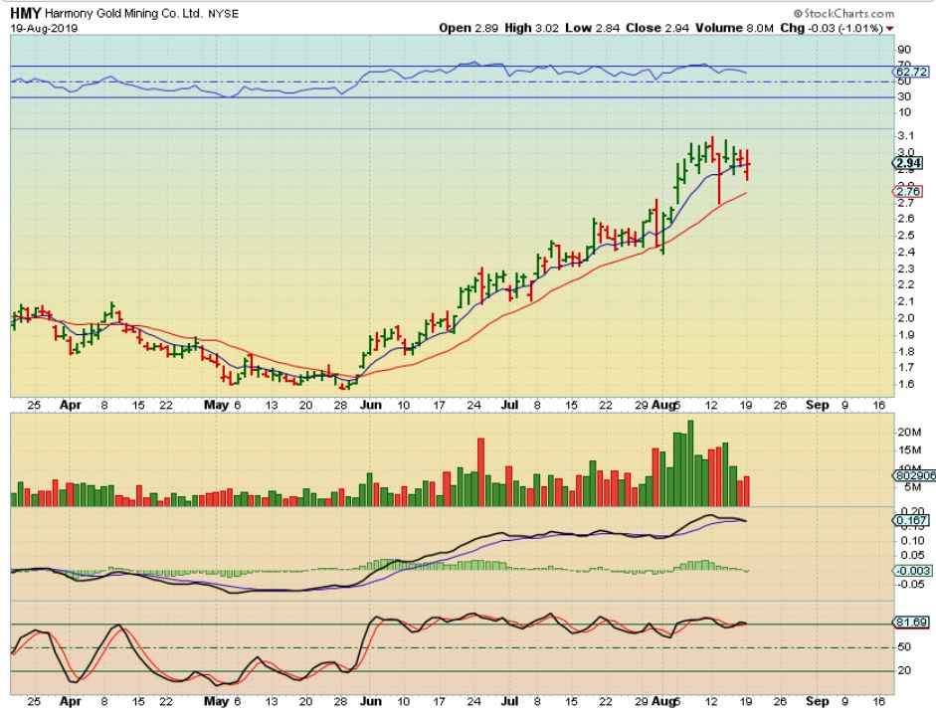936x715 pixels.
Task: Click the 0.10 MACD axis label
Action: (x=912, y=541)
